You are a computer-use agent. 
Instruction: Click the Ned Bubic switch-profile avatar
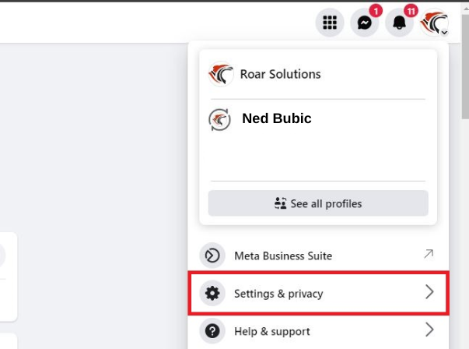pos(219,119)
